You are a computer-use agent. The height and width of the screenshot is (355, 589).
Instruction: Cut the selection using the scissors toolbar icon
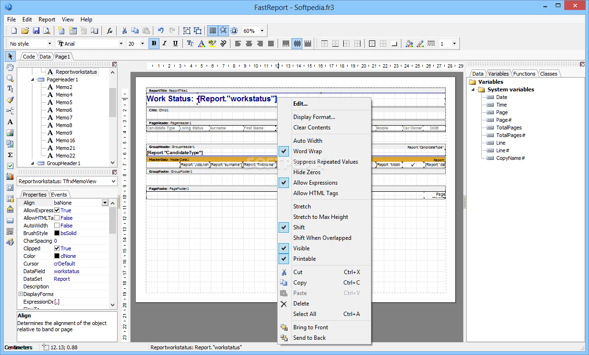(x=124, y=31)
